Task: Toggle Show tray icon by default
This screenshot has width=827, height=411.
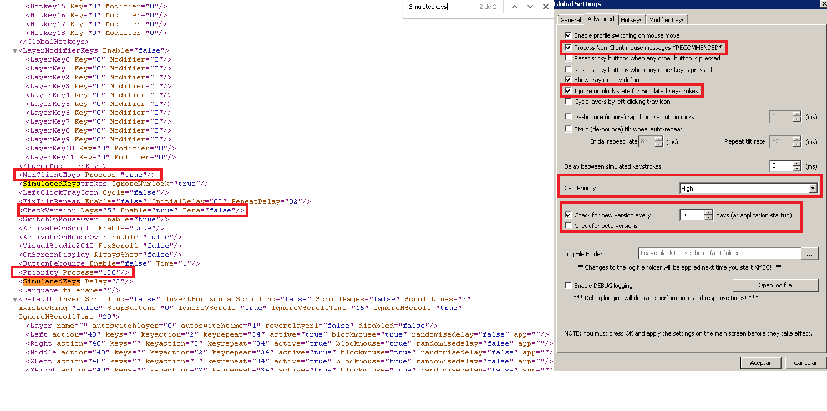Action: tap(568, 80)
